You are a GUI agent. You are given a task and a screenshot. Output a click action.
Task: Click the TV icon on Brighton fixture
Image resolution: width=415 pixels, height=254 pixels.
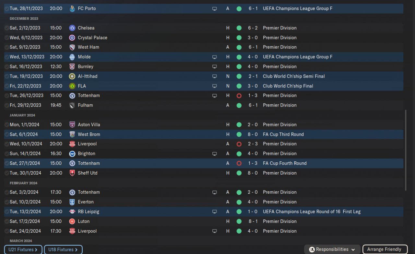pyautogui.click(x=214, y=154)
